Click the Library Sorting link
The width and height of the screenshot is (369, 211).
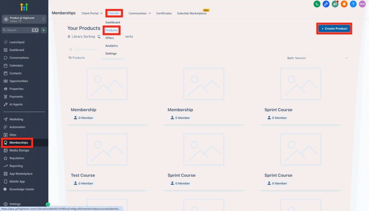click(81, 36)
